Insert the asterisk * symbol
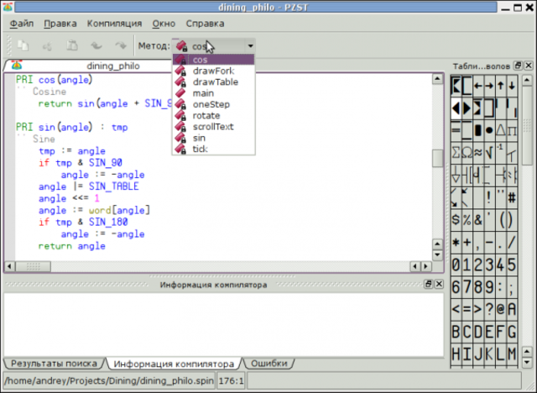Image resolution: width=537 pixels, height=393 pixels. [456, 243]
